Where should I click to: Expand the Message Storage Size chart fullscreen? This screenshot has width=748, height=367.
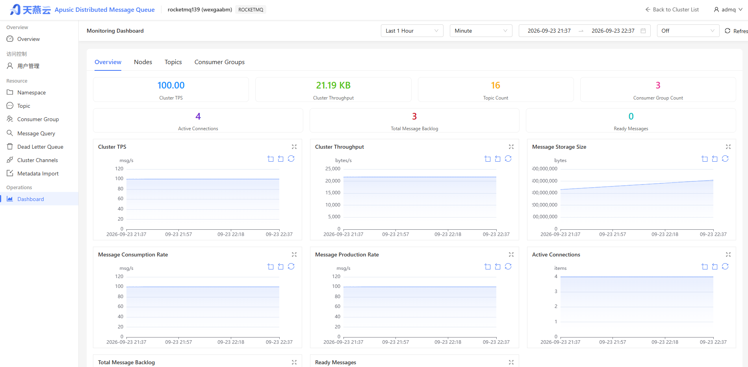pos(728,147)
